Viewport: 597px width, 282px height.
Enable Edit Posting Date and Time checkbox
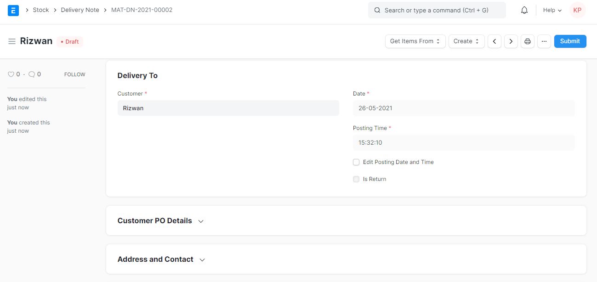point(356,162)
